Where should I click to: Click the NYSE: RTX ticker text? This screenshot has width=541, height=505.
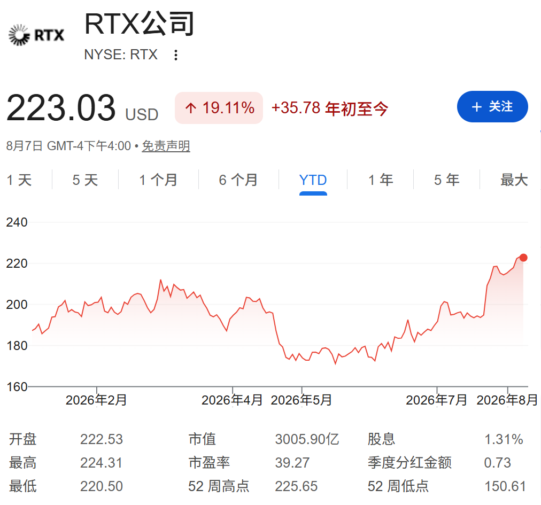(121, 55)
